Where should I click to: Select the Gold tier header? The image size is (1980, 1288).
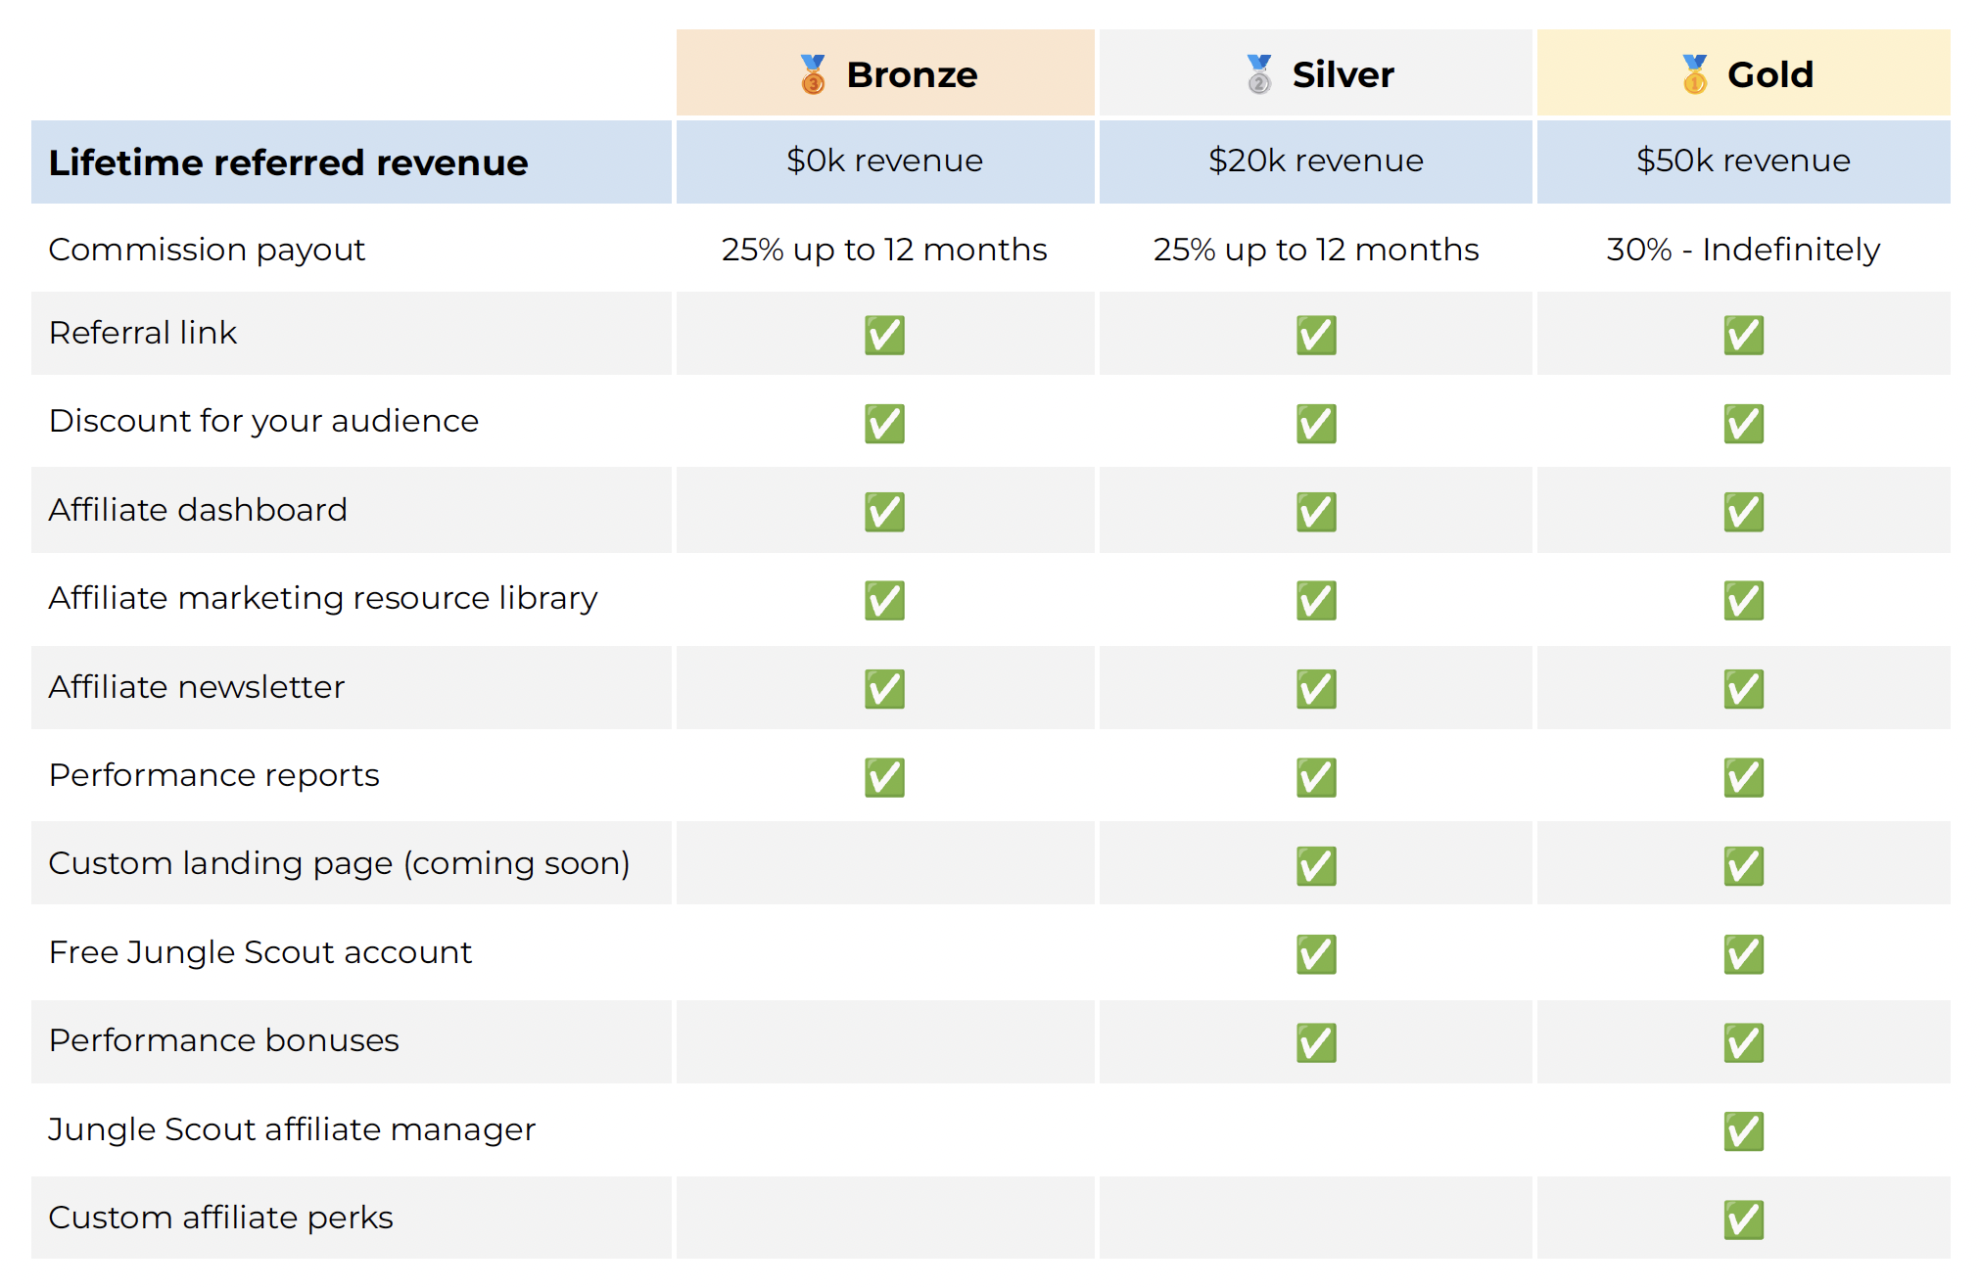pyautogui.click(x=1744, y=72)
